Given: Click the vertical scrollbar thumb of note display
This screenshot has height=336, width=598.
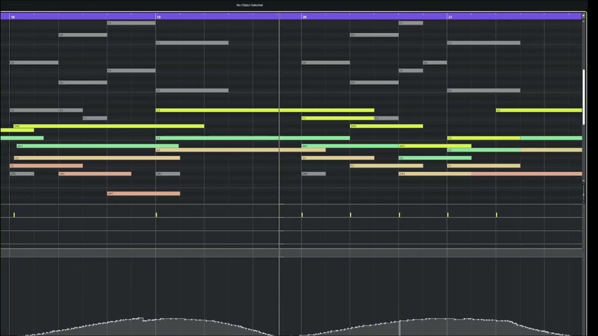Looking at the screenshot, I should [584, 97].
